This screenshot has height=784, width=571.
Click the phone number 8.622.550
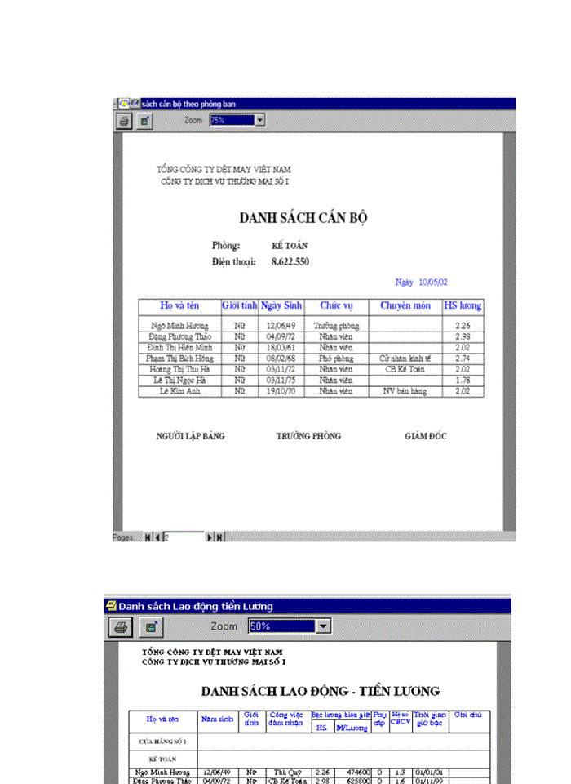point(290,261)
